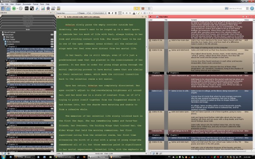Image resolution: width=255 pixels, height=159 pixels.
Task: Toggle bold formatting
Action: [109, 13]
